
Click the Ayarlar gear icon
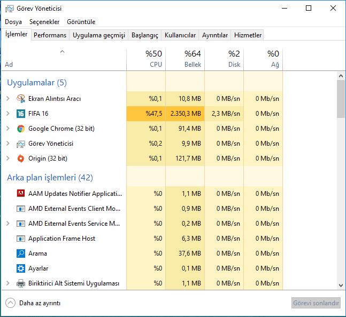21,268
